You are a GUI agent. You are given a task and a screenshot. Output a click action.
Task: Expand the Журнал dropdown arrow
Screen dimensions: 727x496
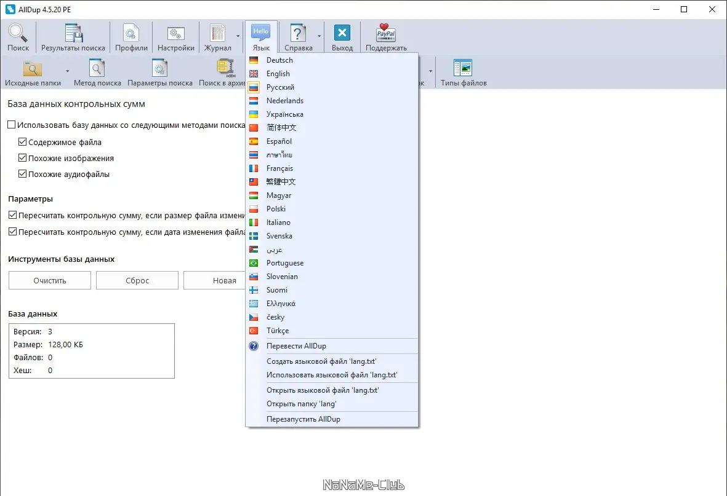(238, 36)
